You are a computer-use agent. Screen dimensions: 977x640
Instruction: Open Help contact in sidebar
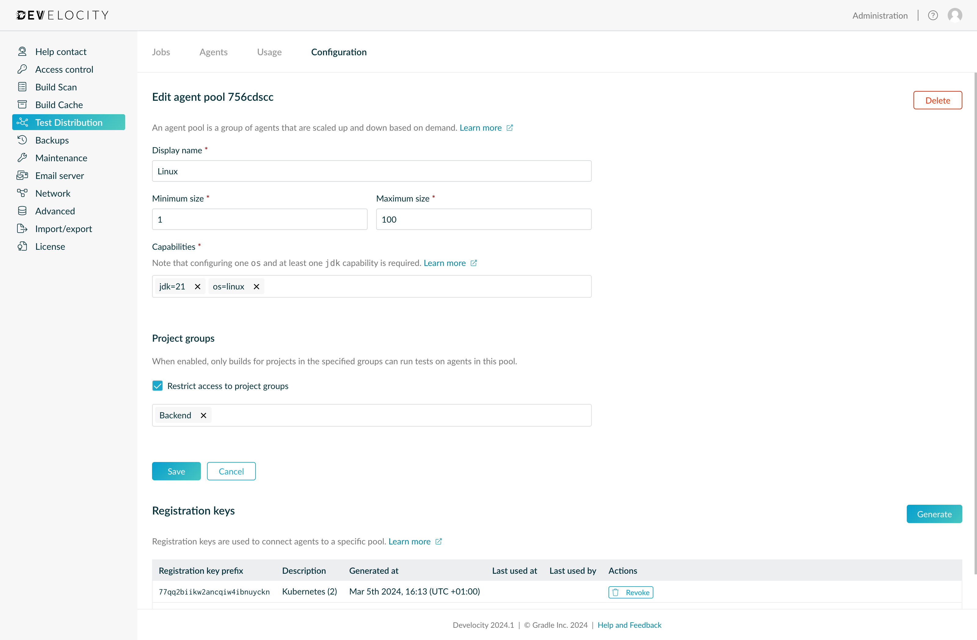click(x=61, y=51)
